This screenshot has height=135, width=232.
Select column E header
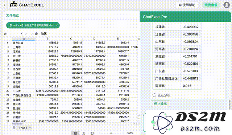(118, 39)
